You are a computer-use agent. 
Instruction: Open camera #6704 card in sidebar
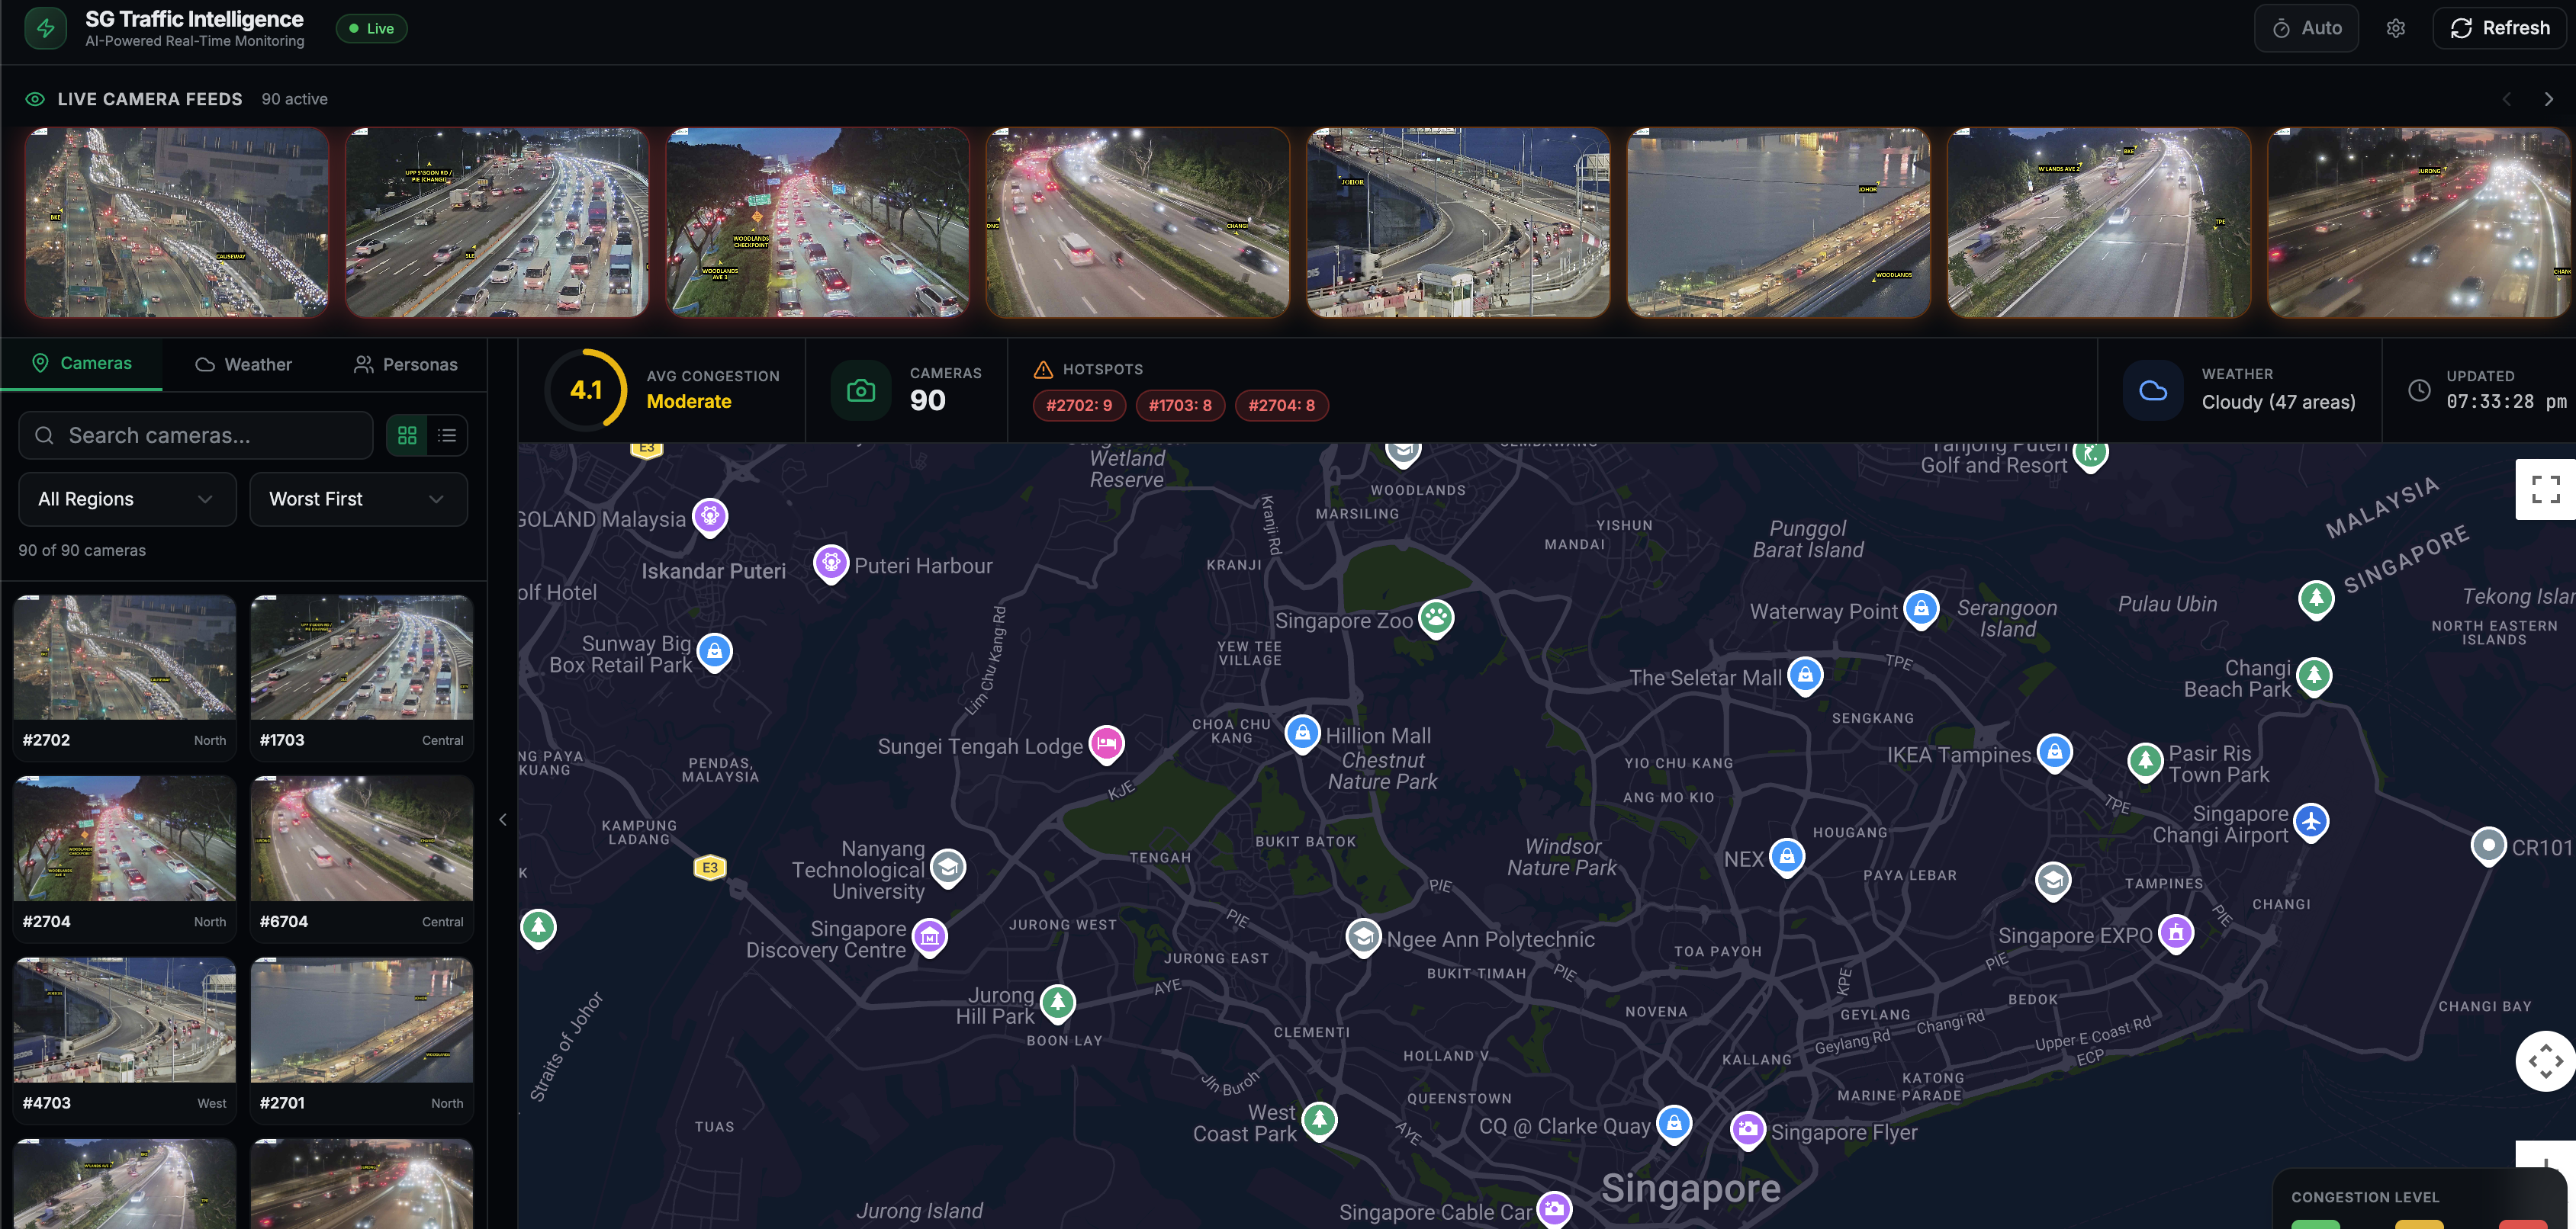(x=362, y=859)
